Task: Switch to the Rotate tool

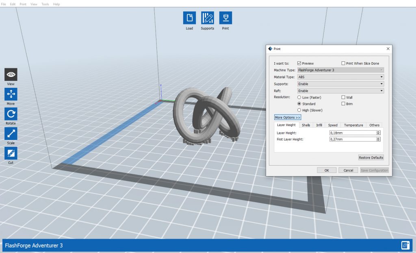Action: coord(11,114)
